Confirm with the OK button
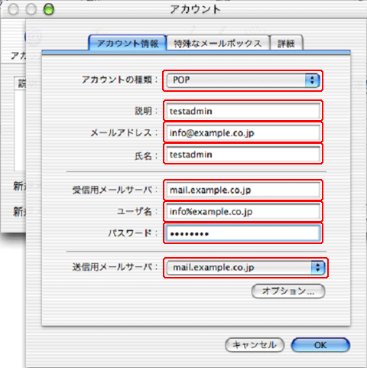 [320, 345]
